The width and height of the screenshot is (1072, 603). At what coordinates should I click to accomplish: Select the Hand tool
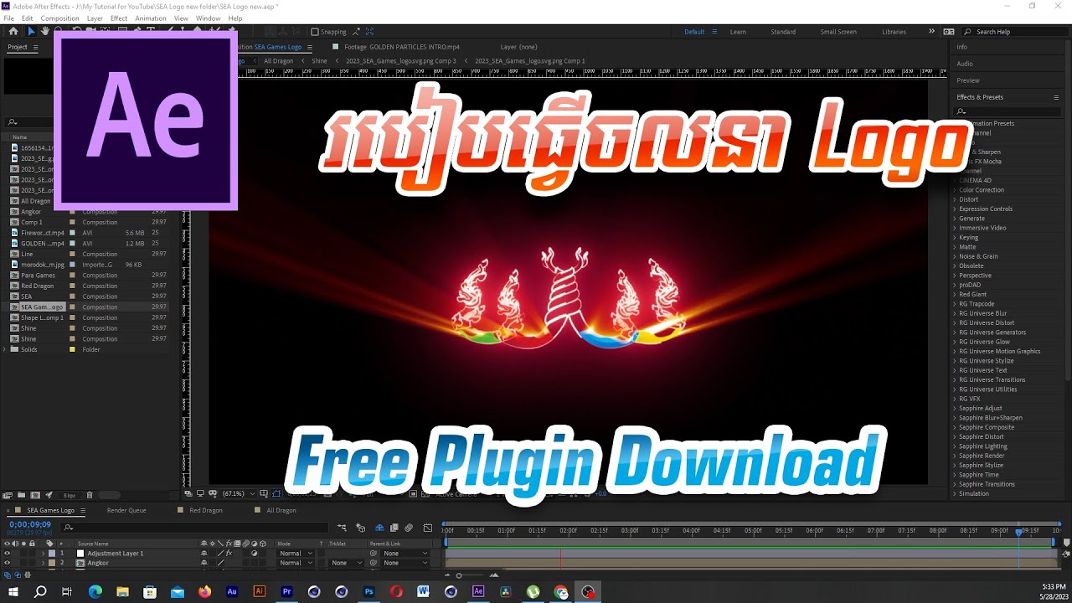45,32
